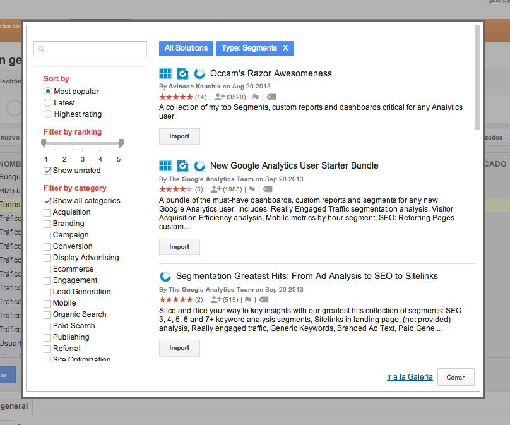
Task: Enable the Ecommerce category checkbox
Action: point(48,269)
